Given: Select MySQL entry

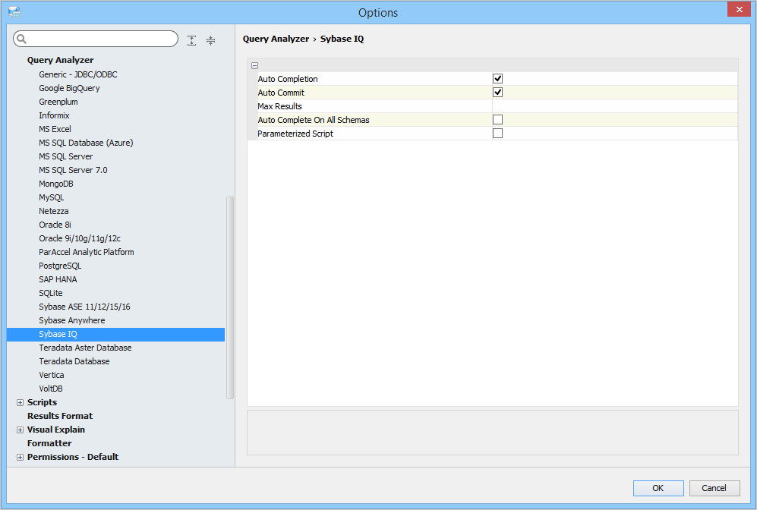Looking at the screenshot, I should coord(51,197).
